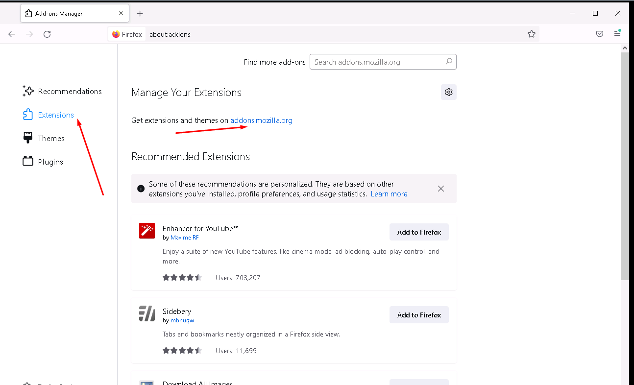The image size is (634, 385).
Task: Reload the current page
Action: pyautogui.click(x=47, y=34)
